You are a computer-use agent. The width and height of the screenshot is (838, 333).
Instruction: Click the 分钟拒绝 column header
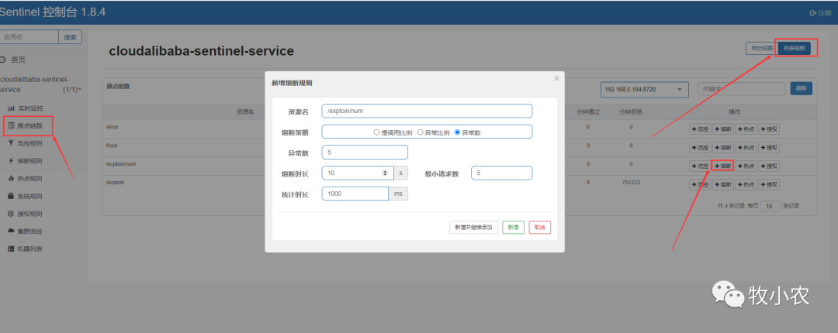631,112
